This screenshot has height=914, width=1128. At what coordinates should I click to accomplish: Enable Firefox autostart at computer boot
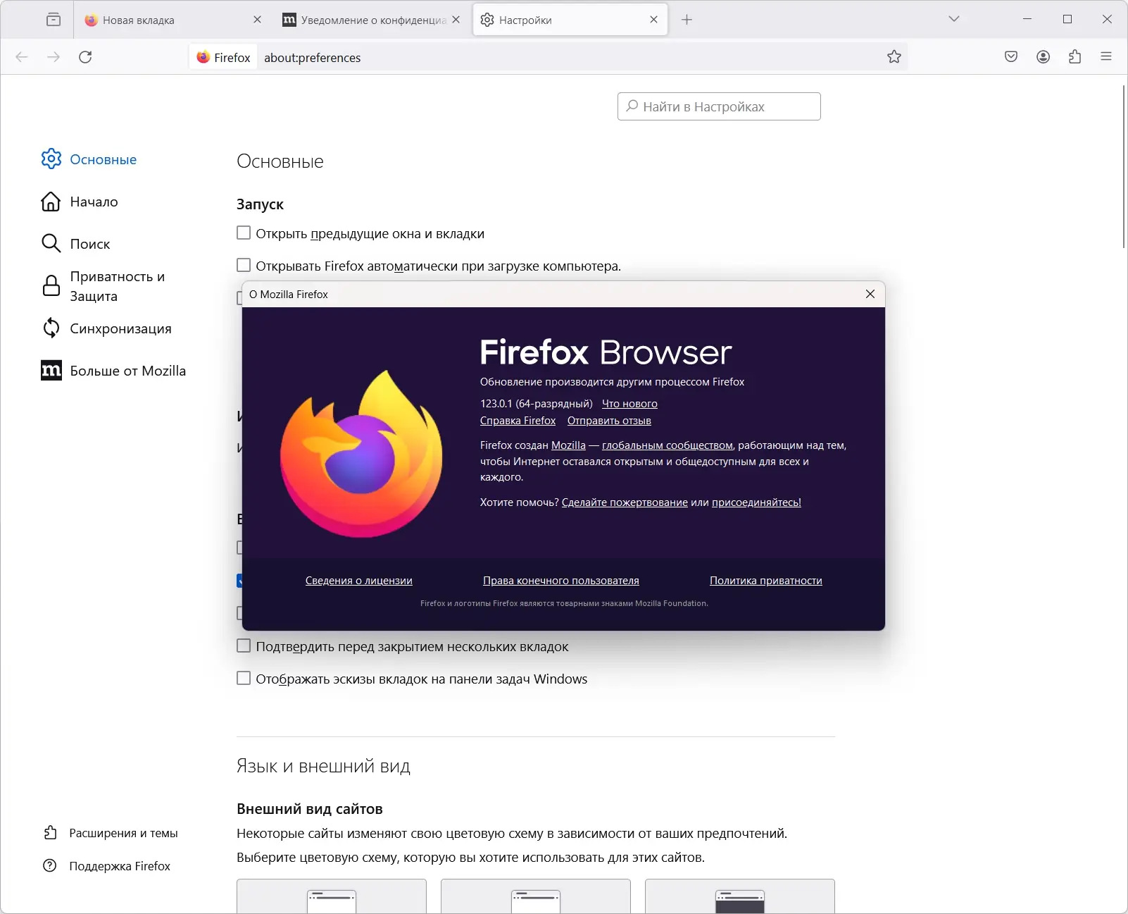coord(244,265)
